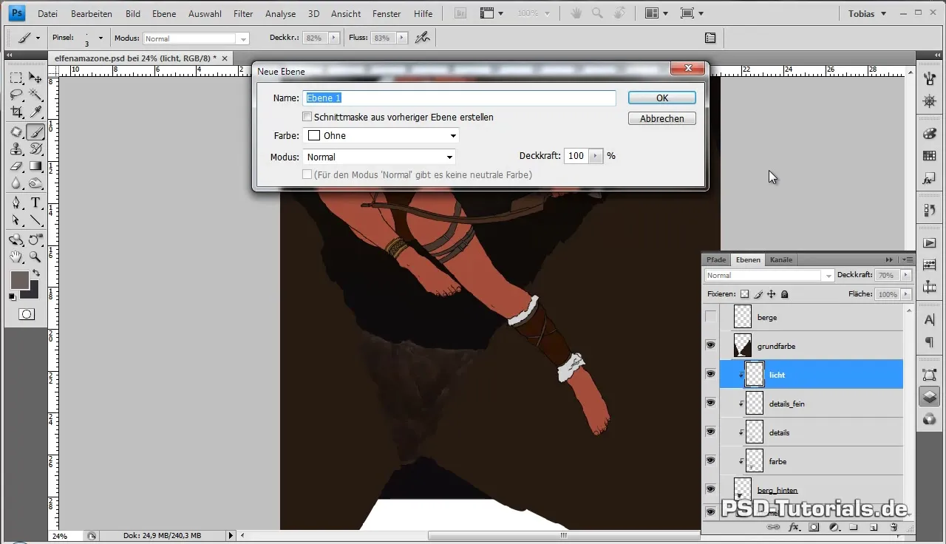Toggle lock transparent pixels in Fixieren
Viewport: 946px width, 544px height.
click(744, 294)
